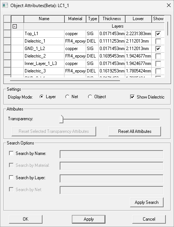Check Show box for Inner_Layer_1_L3

(x=158, y=63)
